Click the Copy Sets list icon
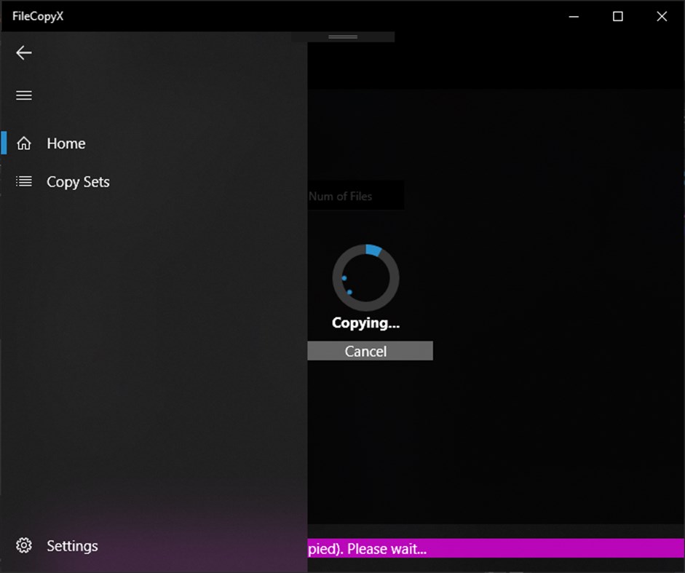Image resolution: width=685 pixels, height=573 pixels. 23,181
